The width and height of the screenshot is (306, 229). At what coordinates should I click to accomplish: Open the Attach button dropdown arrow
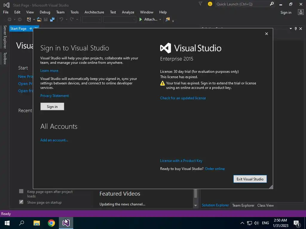160,19
